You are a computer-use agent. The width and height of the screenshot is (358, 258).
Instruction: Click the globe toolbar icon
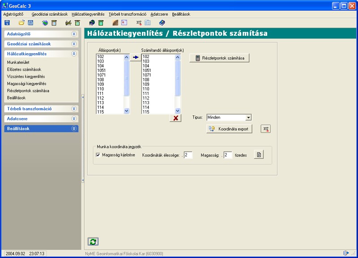[45, 23]
